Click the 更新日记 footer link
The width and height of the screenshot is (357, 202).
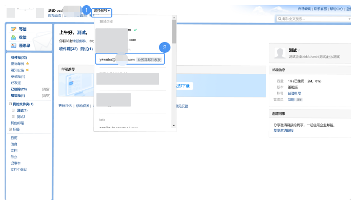point(65,106)
